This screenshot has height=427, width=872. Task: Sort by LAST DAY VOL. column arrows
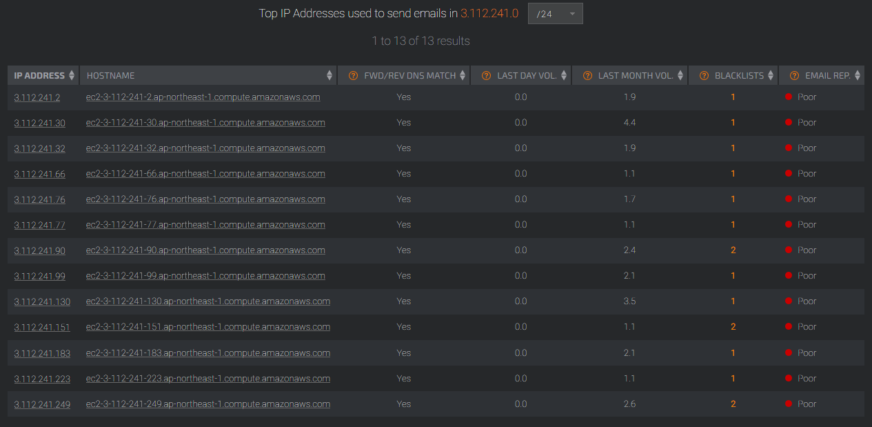tap(564, 76)
